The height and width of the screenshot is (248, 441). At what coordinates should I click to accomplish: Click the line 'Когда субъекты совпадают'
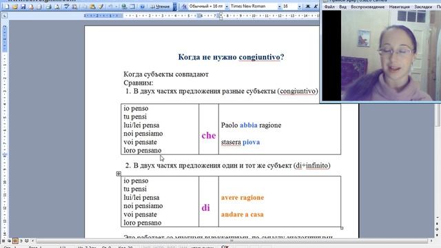tap(166, 74)
